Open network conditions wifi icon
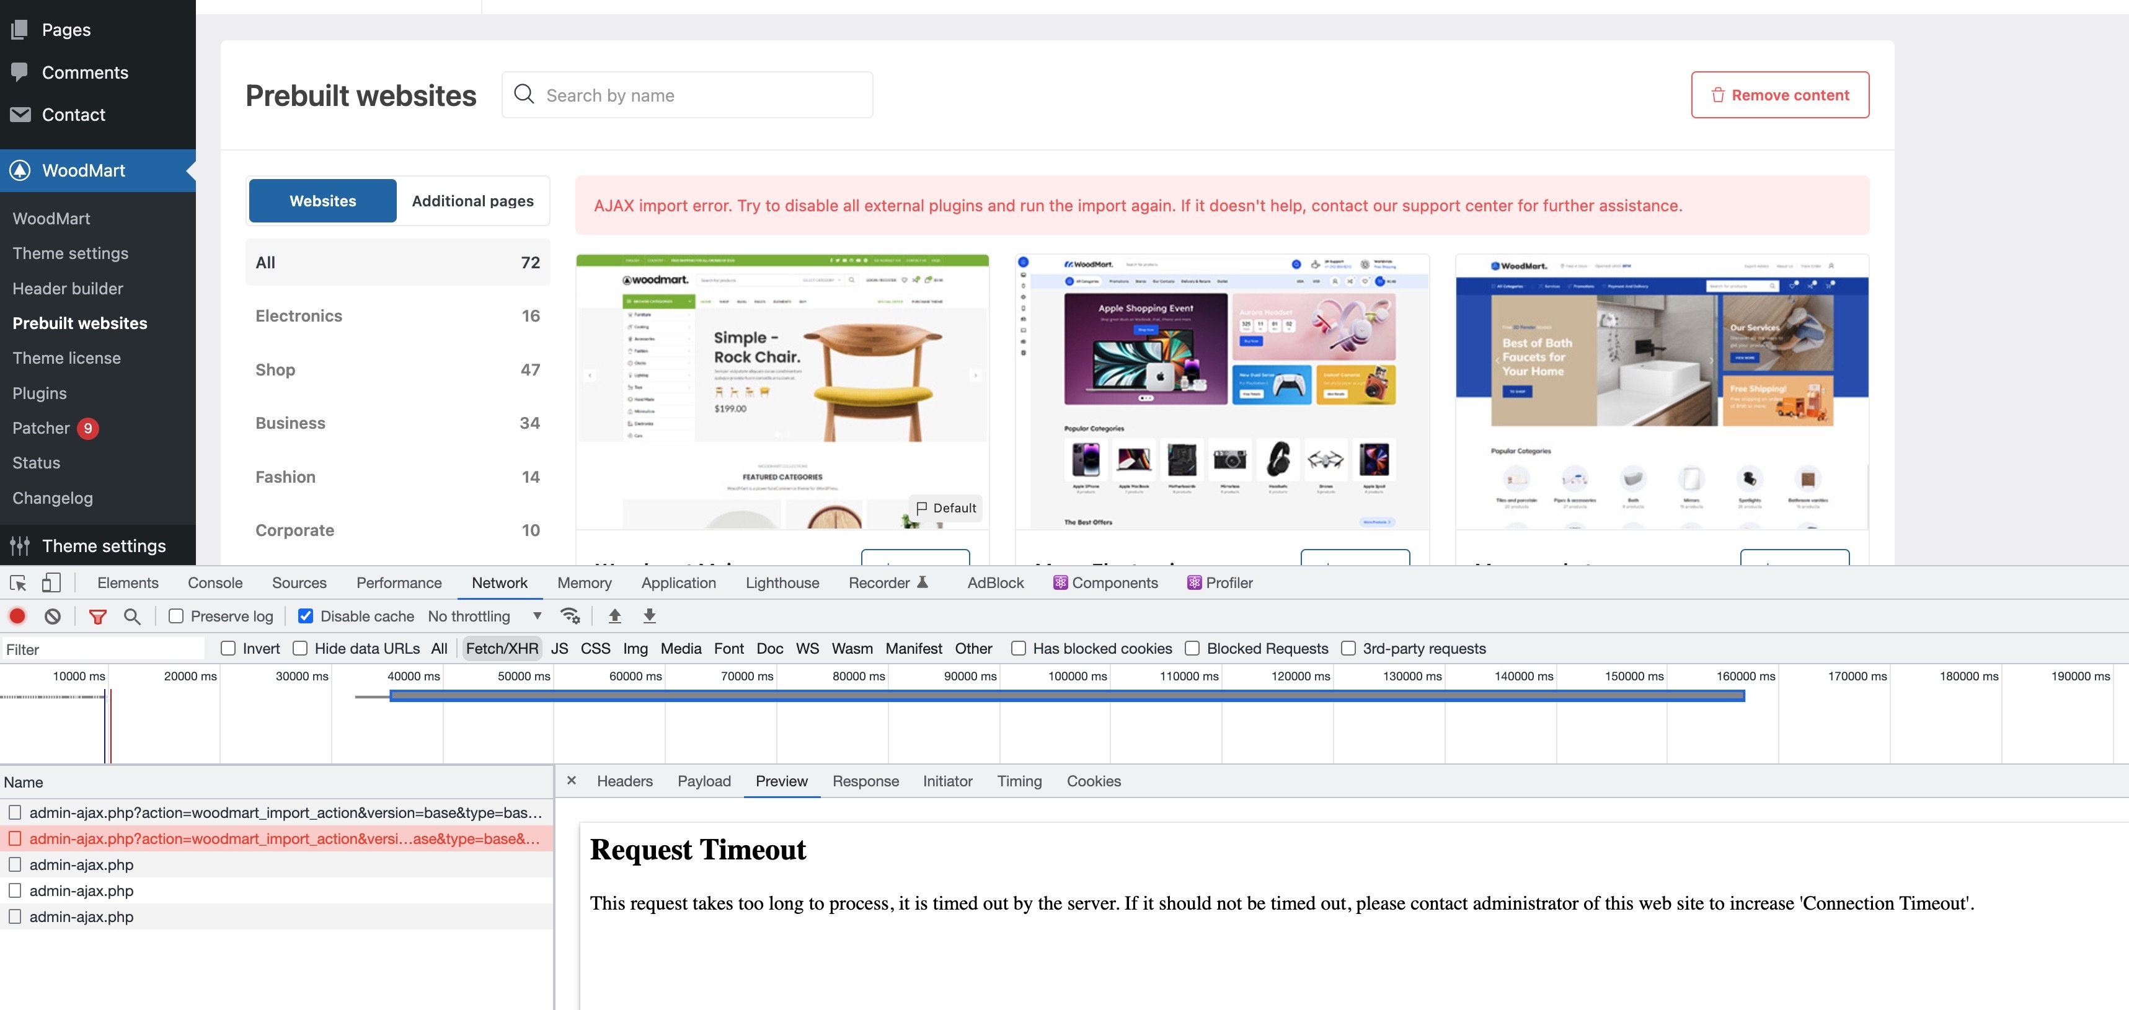This screenshot has width=2129, height=1010. click(x=569, y=616)
